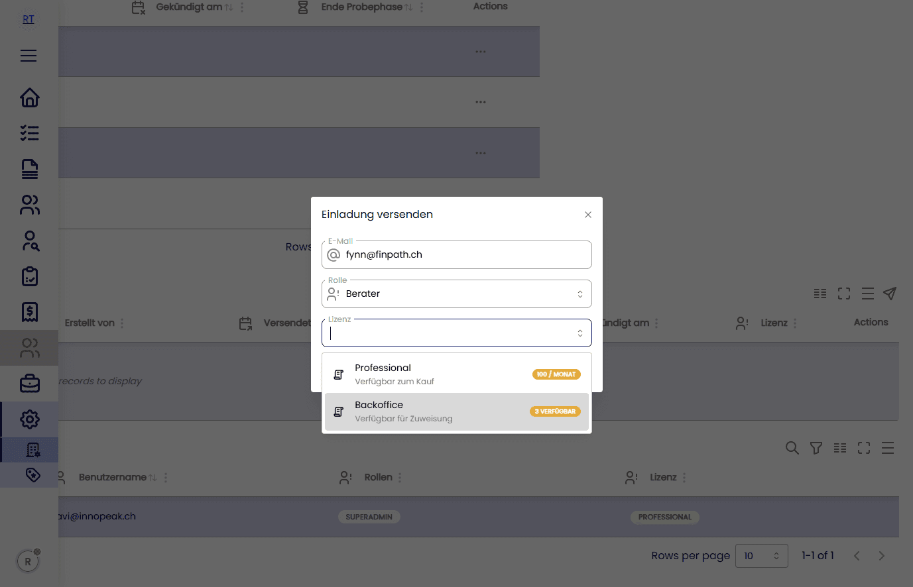Open users Lizenz column options menu
The height and width of the screenshot is (587, 913).
(684, 477)
